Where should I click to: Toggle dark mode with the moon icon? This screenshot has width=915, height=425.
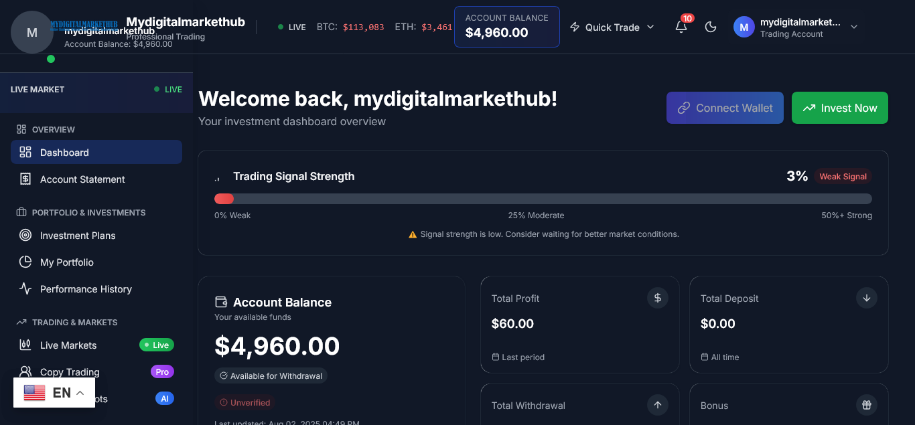coord(711,27)
